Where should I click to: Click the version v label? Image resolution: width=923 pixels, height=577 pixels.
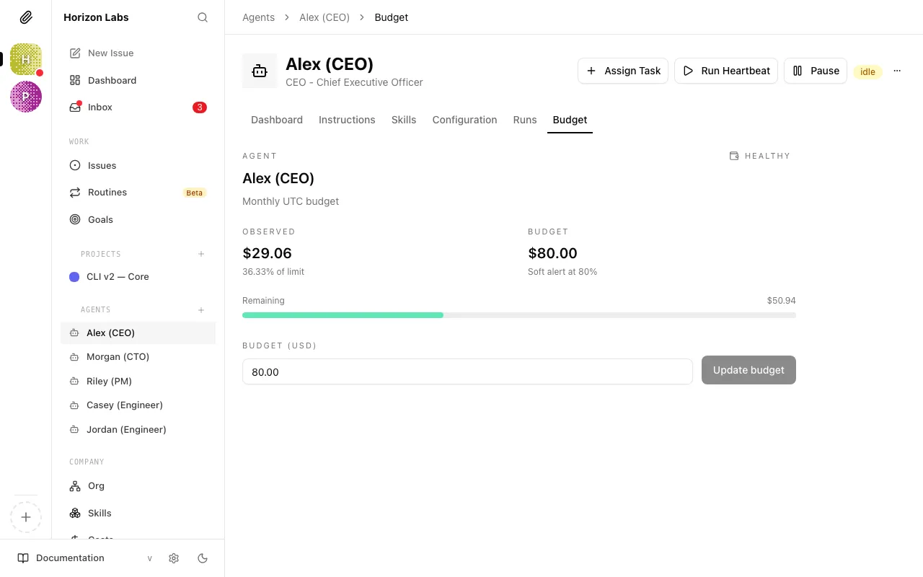pos(149,558)
